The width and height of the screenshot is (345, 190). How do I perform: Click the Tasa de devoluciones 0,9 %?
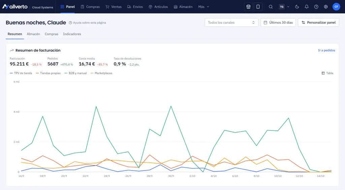tap(120, 64)
